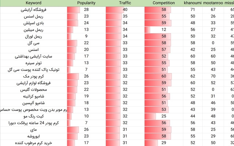Click the Competition cell showing 12
The width and height of the screenshot is (234, 146).
click(163, 30)
